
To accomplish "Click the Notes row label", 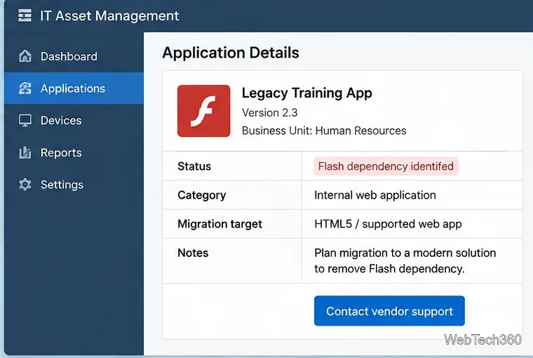I will point(193,253).
